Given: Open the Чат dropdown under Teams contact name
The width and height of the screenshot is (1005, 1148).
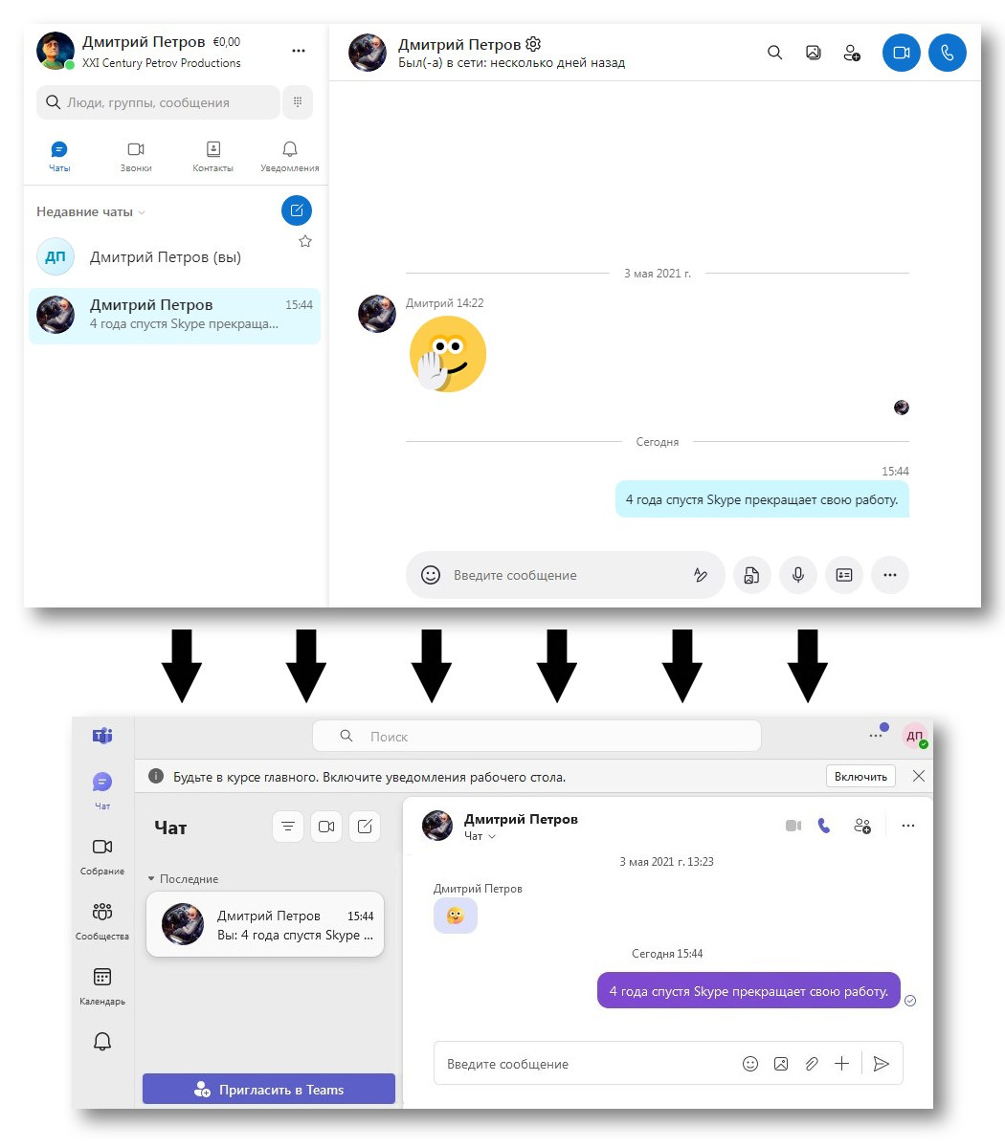Looking at the screenshot, I should [480, 836].
